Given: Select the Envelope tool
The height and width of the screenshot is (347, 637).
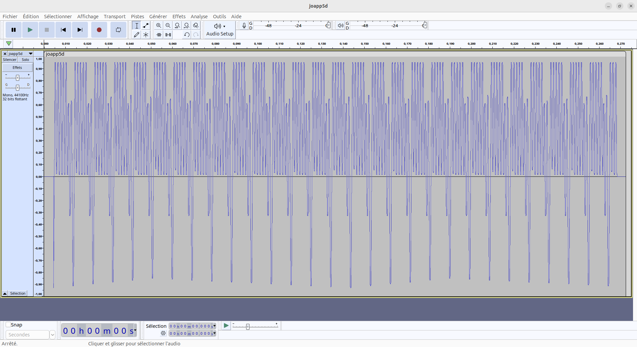Looking at the screenshot, I should click(146, 25).
